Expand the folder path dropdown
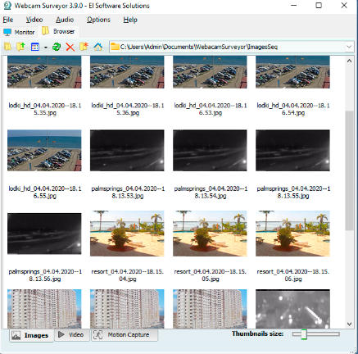This screenshot has width=358, height=354. [349, 47]
